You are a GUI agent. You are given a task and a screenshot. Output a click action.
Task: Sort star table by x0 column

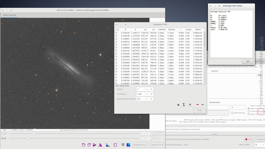coord(145,29)
